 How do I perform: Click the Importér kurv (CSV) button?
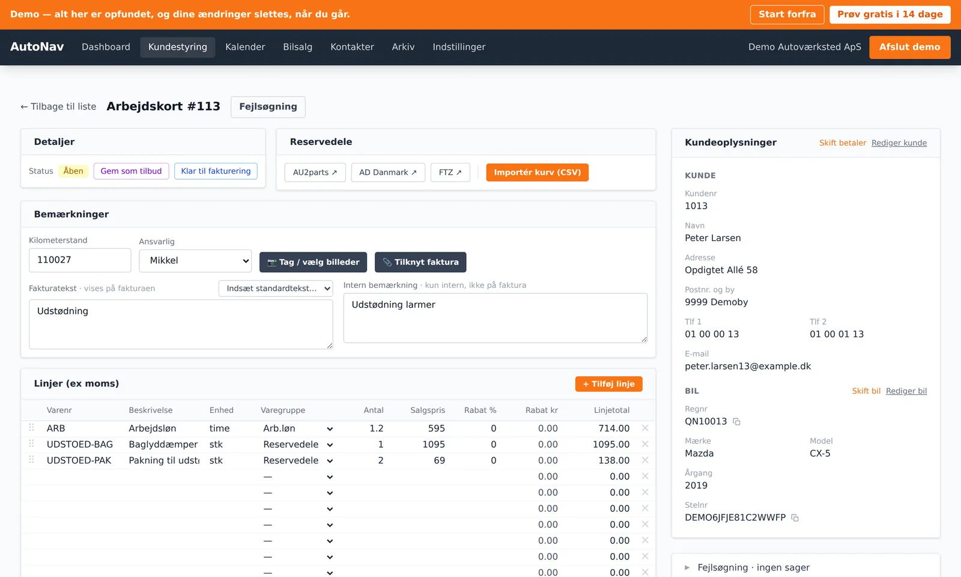[x=538, y=172]
